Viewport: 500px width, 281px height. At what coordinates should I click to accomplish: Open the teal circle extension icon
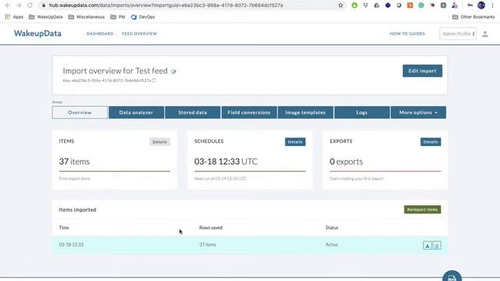(421, 5)
